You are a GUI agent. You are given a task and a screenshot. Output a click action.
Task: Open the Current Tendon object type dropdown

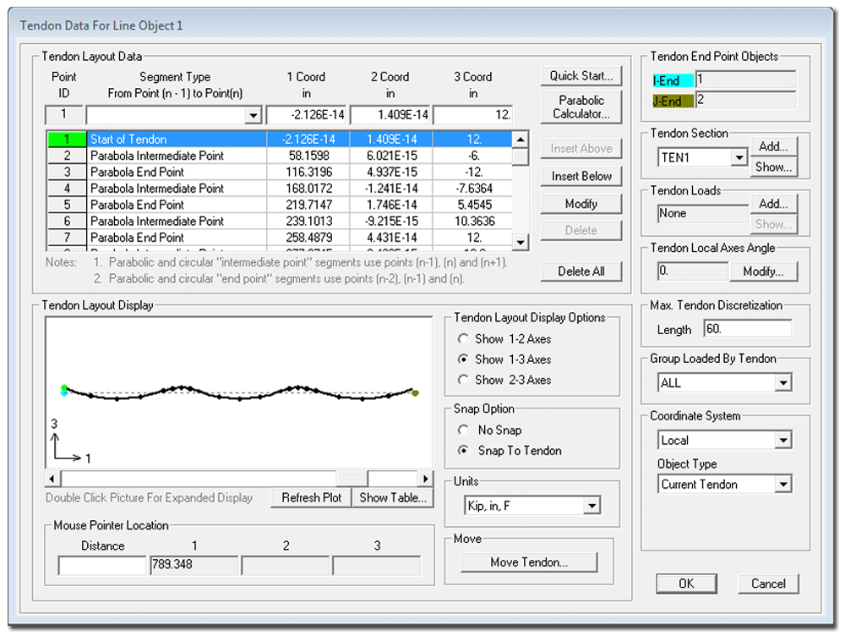[x=782, y=485]
